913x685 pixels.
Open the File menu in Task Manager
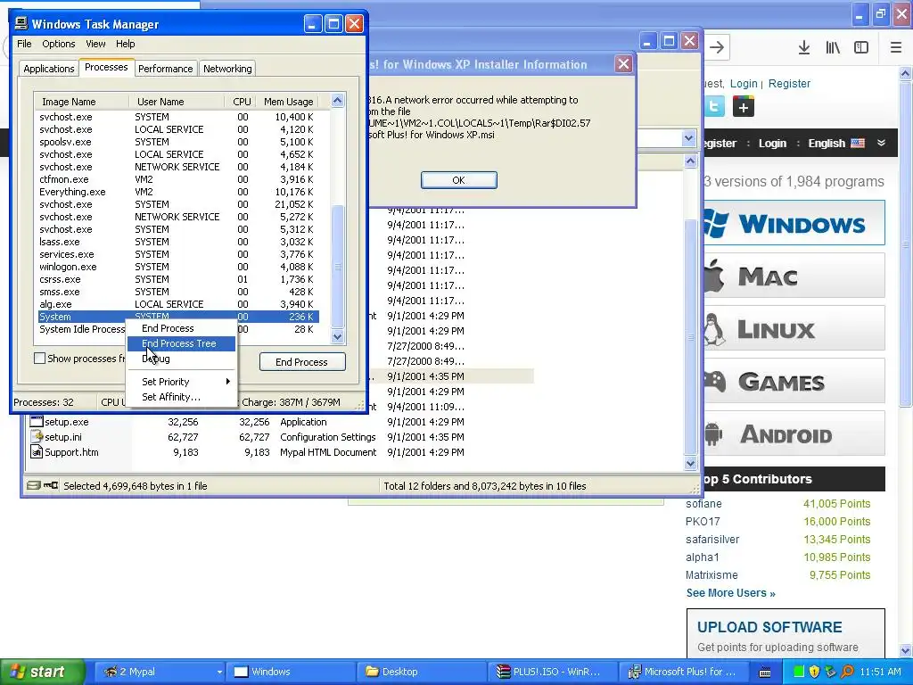point(24,44)
